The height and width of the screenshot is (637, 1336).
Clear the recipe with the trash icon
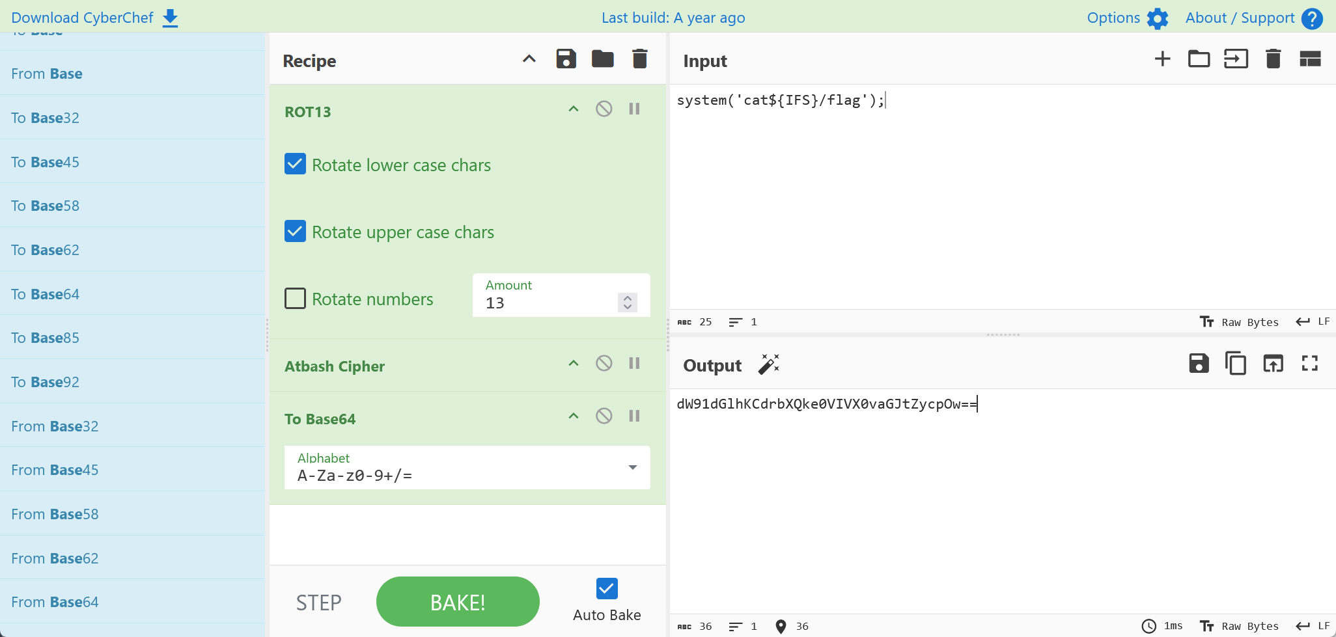point(639,59)
